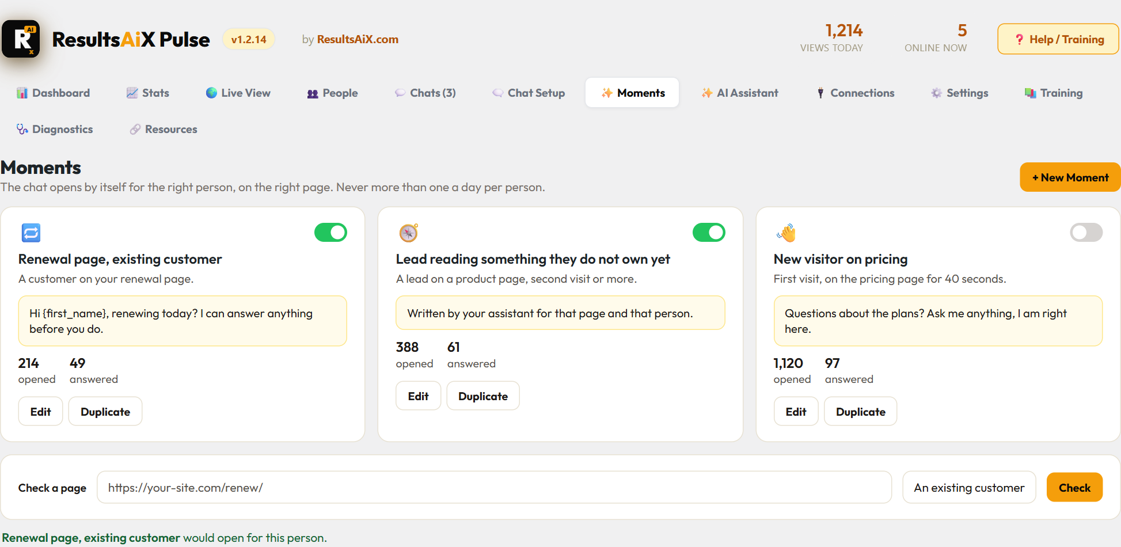The width and height of the screenshot is (1121, 547).
Task: Click the People icon in the navigation
Action: coord(313,94)
